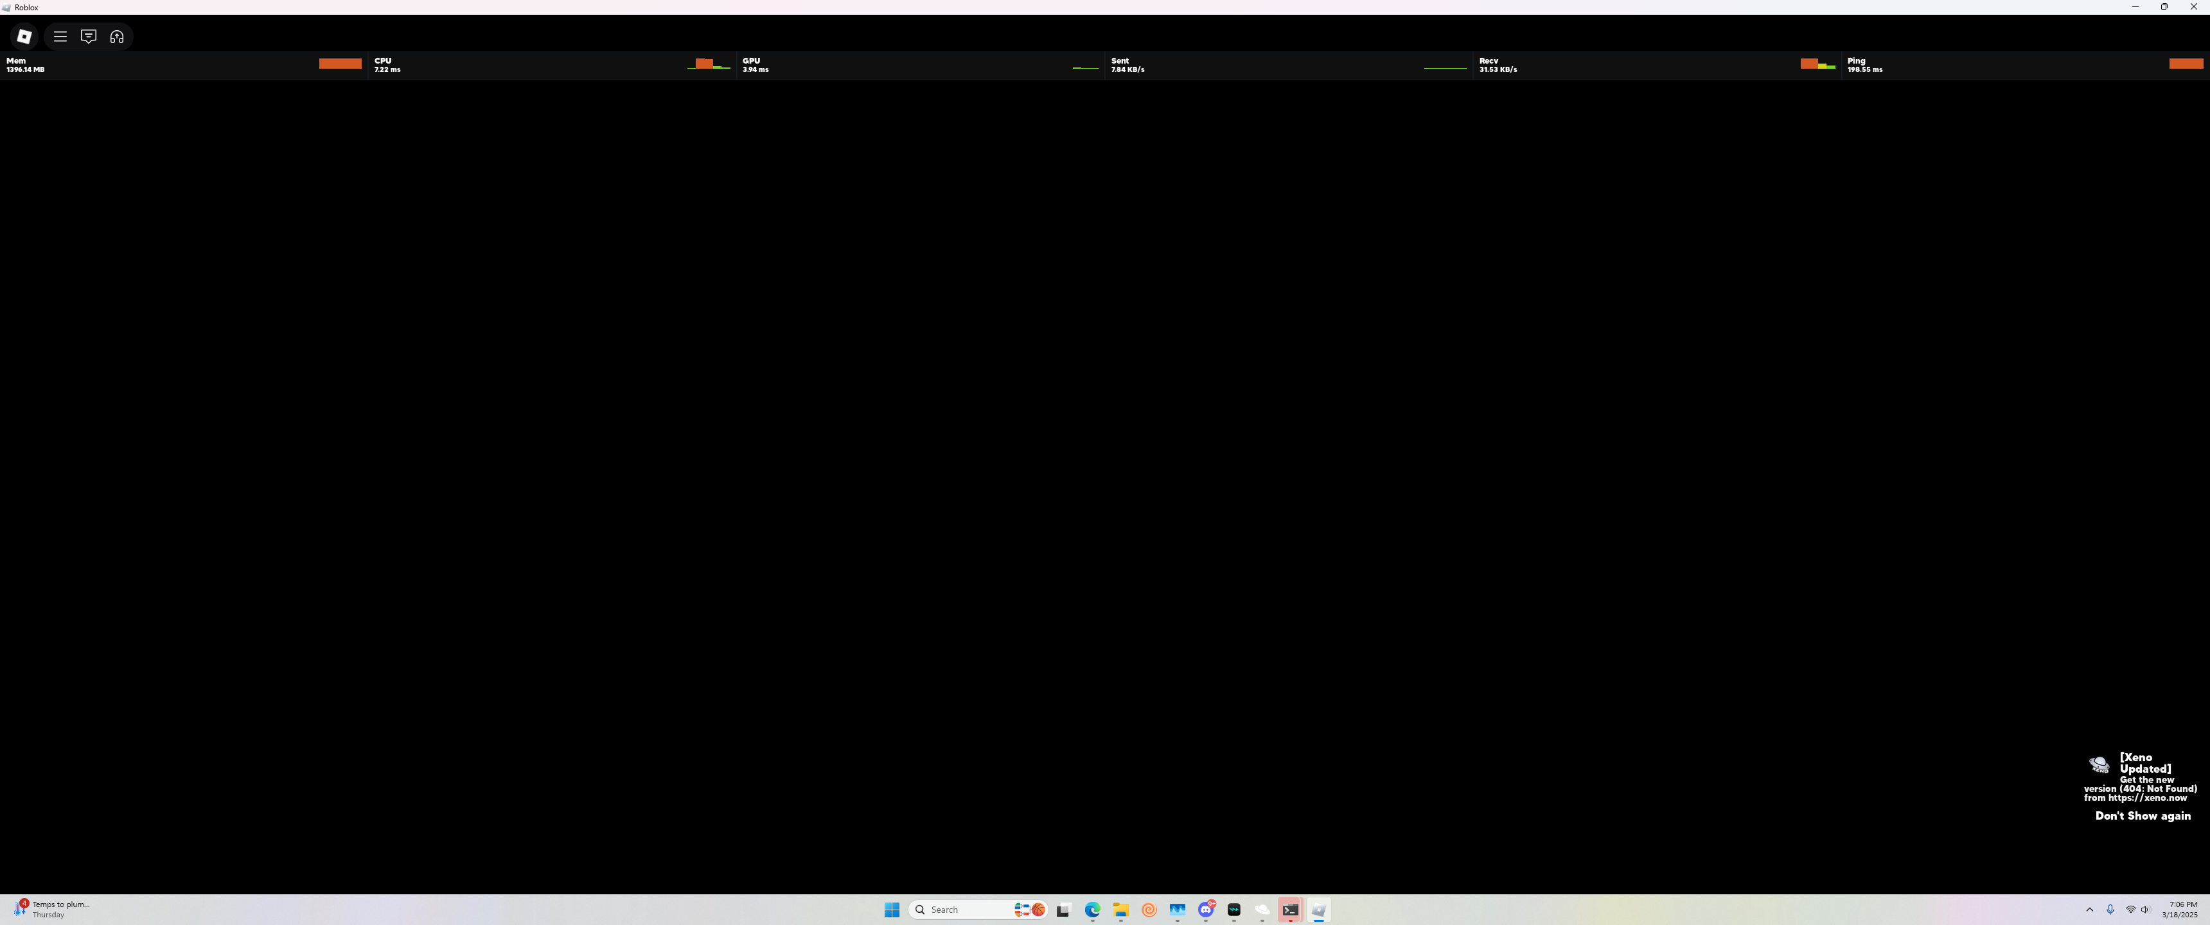This screenshot has height=925, width=2210.
Task: Open Task View from the taskbar
Action: click(x=1064, y=910)
